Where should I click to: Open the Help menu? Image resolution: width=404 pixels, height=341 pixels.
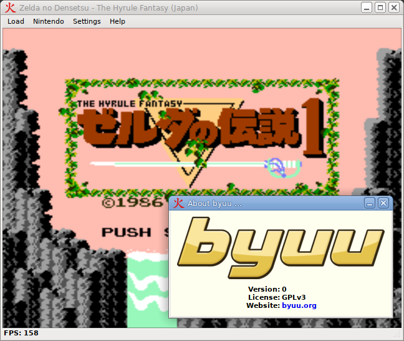pyautogui.click(x=117, y=21)
